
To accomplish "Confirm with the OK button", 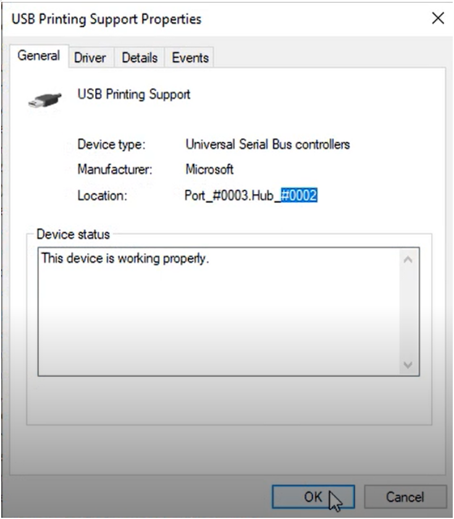I will pos(313,497).
